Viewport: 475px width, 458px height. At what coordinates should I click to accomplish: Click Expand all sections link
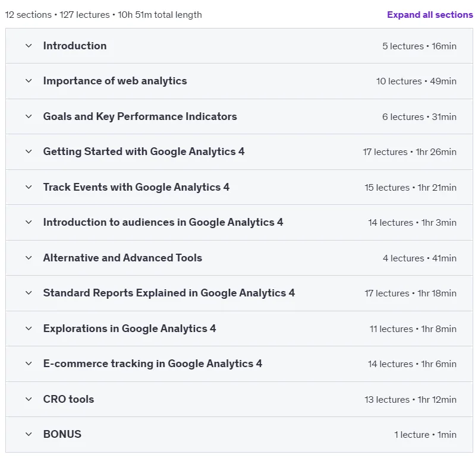pos(430,14)
